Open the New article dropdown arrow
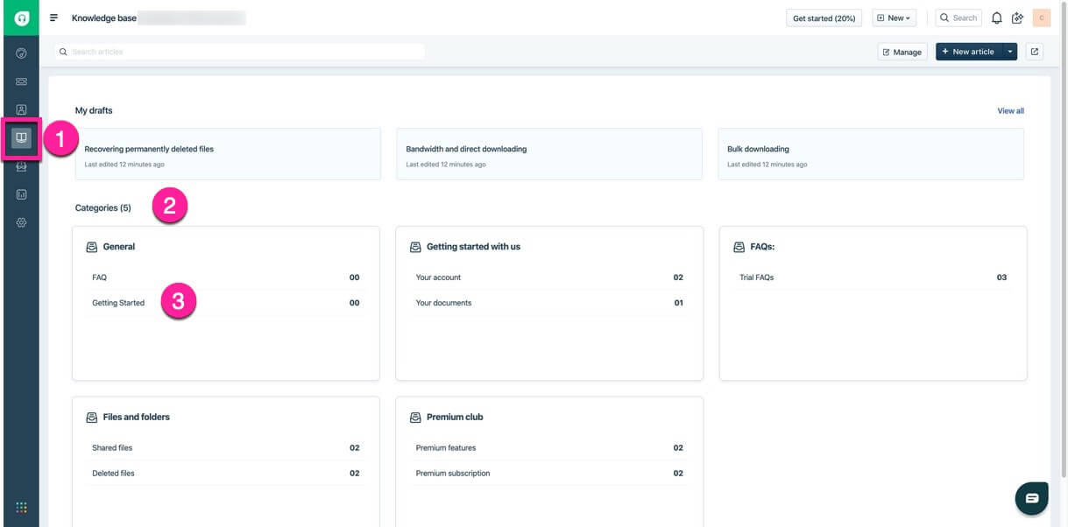This screenshot has width=1068, height=527. [x=1010, y=52]
